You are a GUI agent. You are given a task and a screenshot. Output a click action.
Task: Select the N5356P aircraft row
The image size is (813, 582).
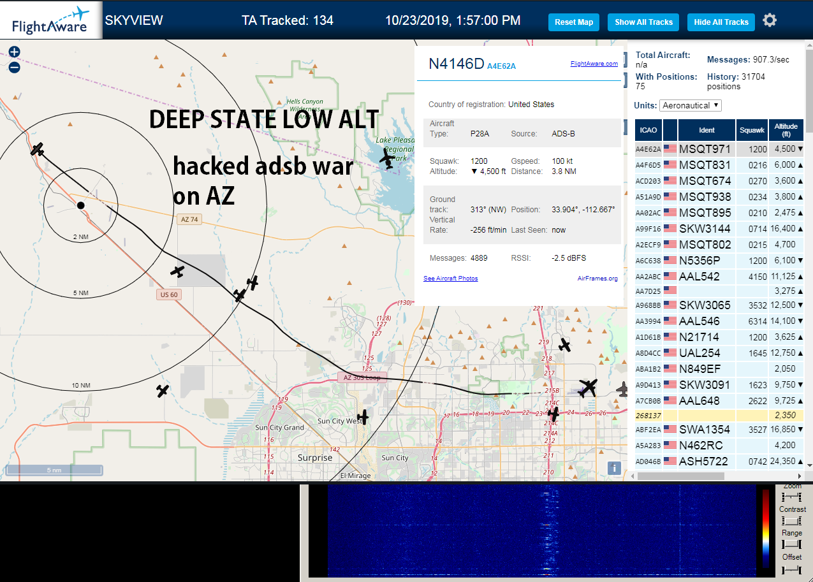coord(719,260)
